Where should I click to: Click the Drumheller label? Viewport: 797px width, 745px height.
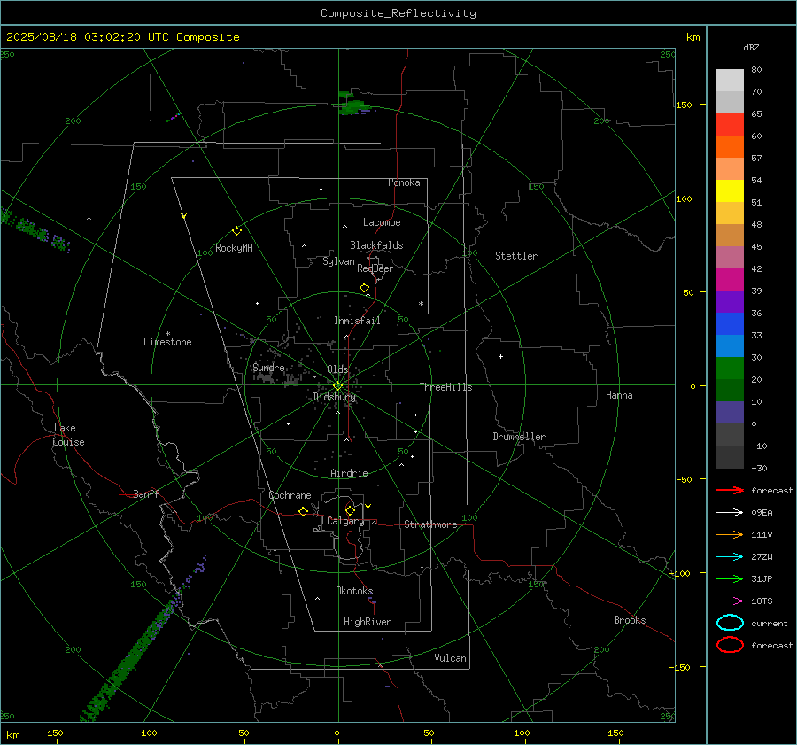[x=519, y=437]
